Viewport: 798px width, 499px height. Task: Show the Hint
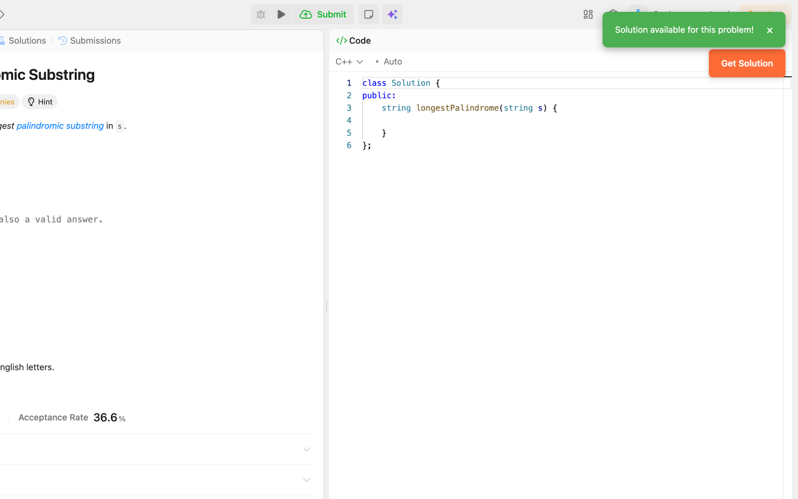40,102
